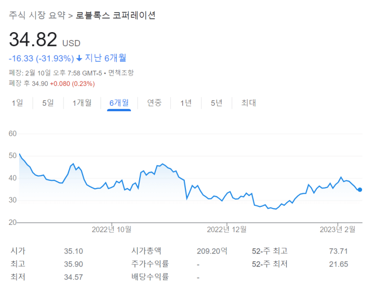Click the 52-주 최저 label
Image resolution: width=374 pixels, height=283 pixels.
point(270,264)
